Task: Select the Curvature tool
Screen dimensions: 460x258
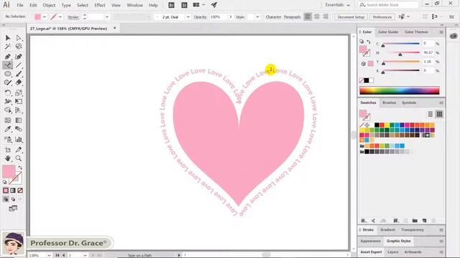Action: pos(19,57)
